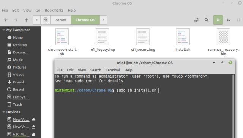Open the terminal View menu

pyautogui.click(x=82, y=70)
